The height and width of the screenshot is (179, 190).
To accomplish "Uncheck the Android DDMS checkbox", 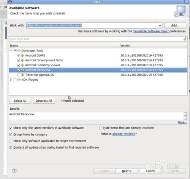I will [19, 56].
